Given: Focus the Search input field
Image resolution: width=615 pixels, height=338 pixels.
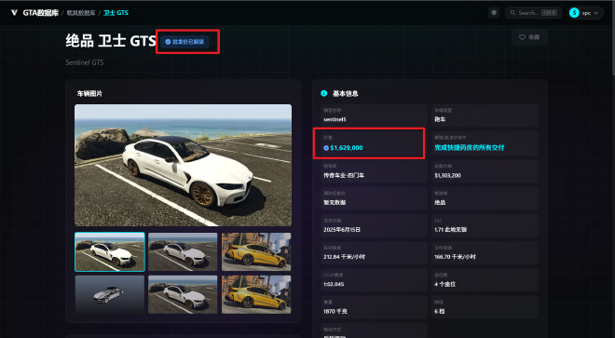Looking at the screenshot, I should [533, 13].
